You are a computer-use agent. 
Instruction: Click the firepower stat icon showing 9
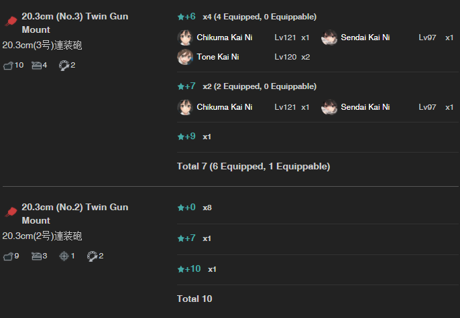pyautogui.click(x=8, y=256)
